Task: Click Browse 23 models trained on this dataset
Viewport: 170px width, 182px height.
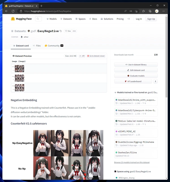Action: 132,162
